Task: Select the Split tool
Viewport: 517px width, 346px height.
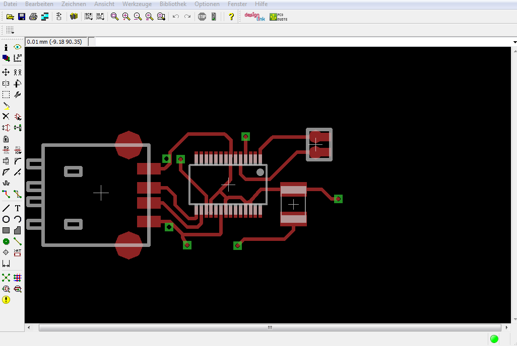Action: pyautogui.click(x=6, y=172)
